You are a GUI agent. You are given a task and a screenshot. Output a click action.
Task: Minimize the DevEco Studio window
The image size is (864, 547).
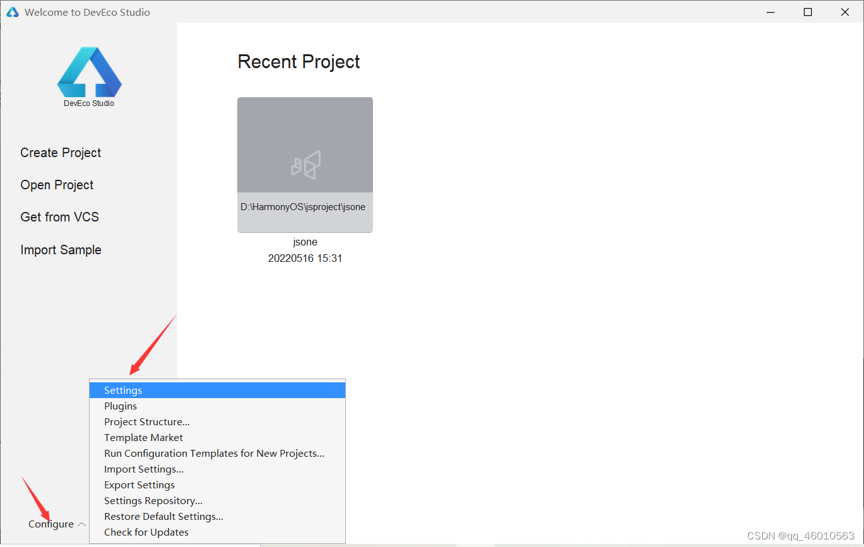[770, 12]
